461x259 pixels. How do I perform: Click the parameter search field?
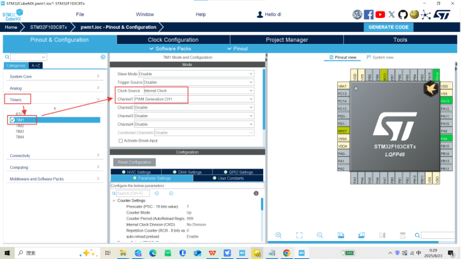pyautogui.click(x=133, y=193)
